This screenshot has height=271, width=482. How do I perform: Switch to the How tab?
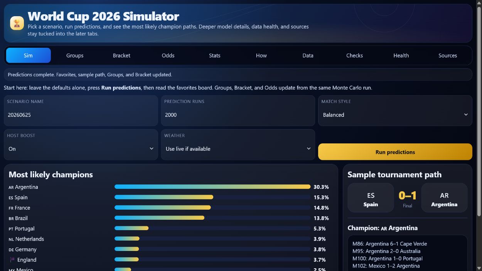point(261,56)
